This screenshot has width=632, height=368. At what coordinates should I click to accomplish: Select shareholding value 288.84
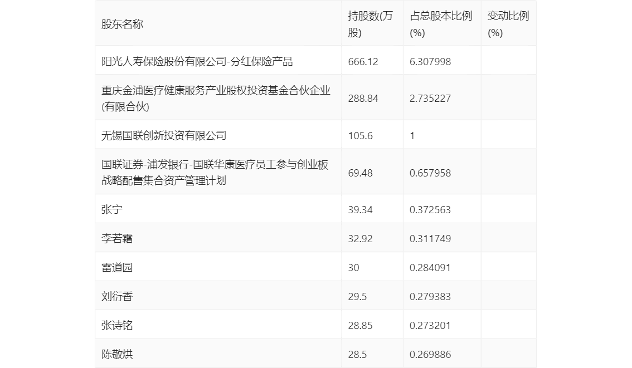(x=363, y=98)
